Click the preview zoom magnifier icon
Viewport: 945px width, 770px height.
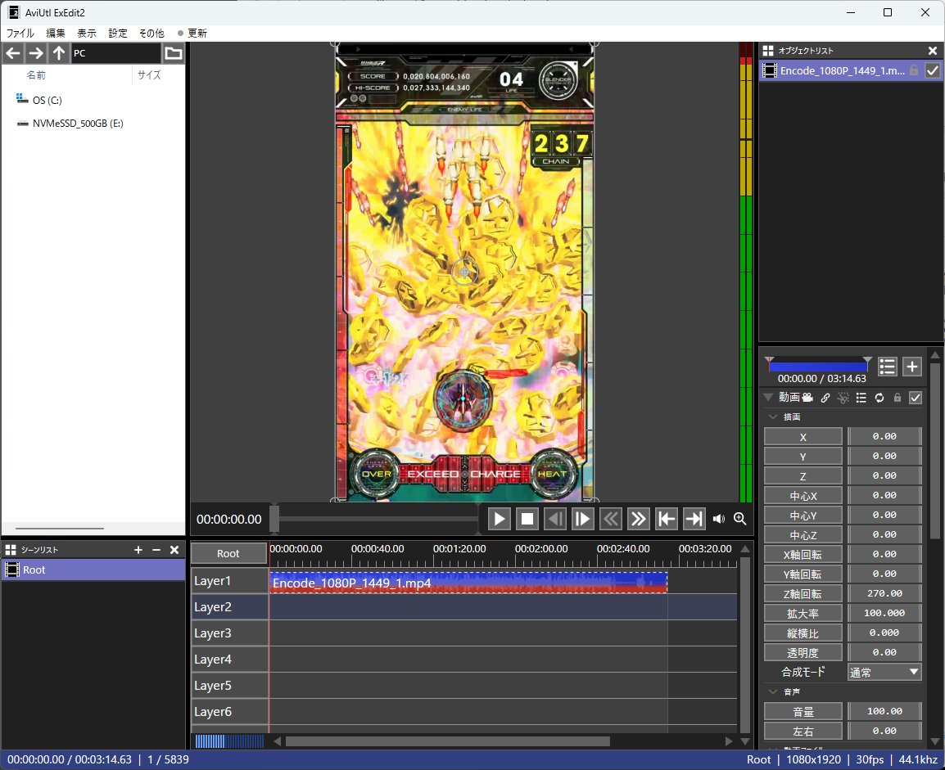[x=740, y=519]
